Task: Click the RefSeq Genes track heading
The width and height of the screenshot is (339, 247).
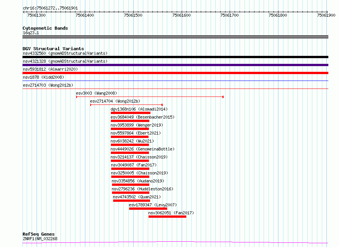Action: click(38, 234)
